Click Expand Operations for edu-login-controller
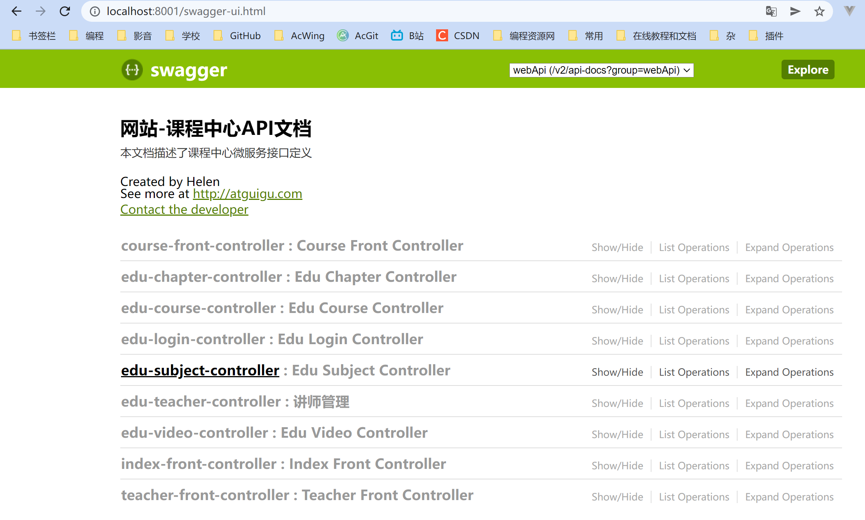Screen dimensions: 865x520 (x=789, y=341)
